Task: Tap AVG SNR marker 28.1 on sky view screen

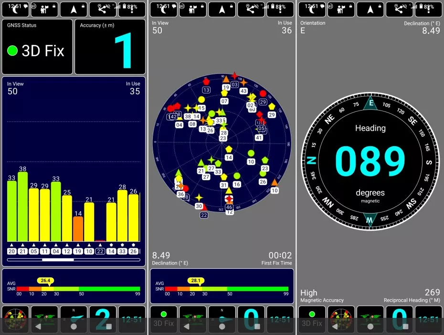Action: point(196,281)
